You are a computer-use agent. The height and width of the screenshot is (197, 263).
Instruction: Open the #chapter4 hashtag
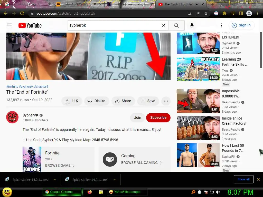click(x=41, y=87)
